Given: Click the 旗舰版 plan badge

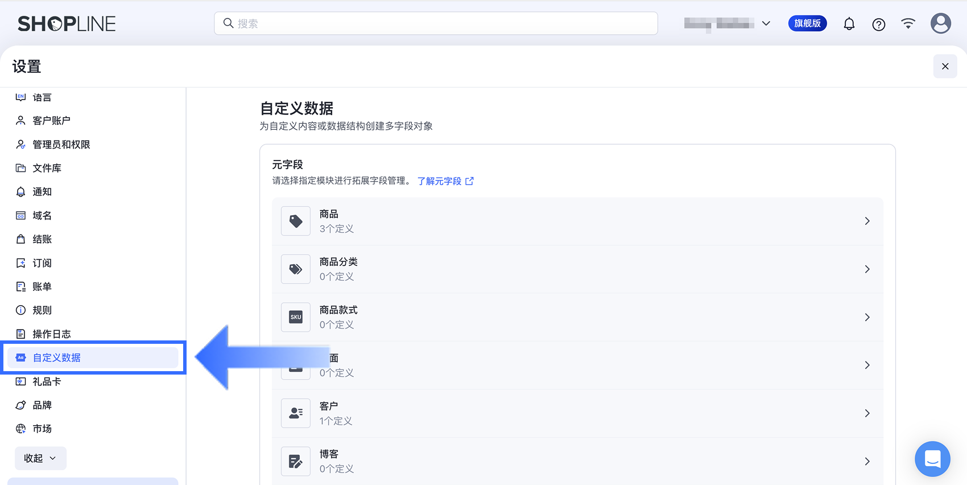Looking at the screenshot, I should pos(807,23).
